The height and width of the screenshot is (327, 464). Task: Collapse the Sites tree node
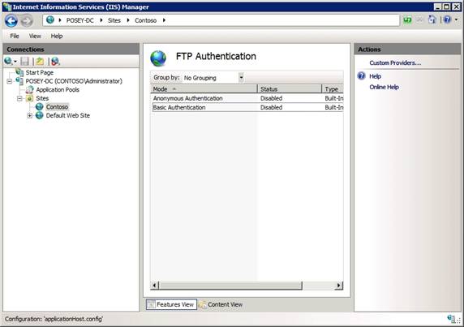point(19,98)
